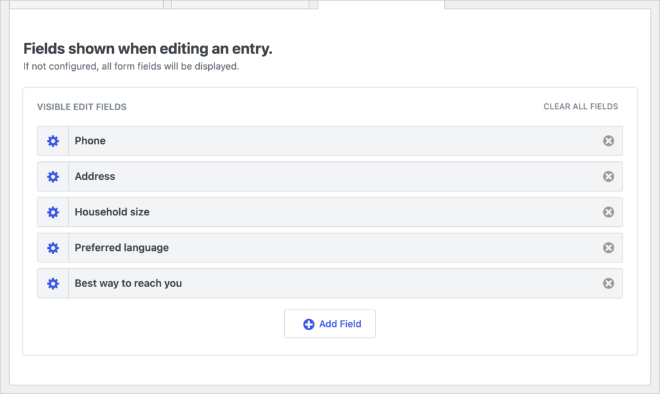Click the 'If not configured' description text
The width and height of the screenshot is (660, 394).
(x=131, y=66)
